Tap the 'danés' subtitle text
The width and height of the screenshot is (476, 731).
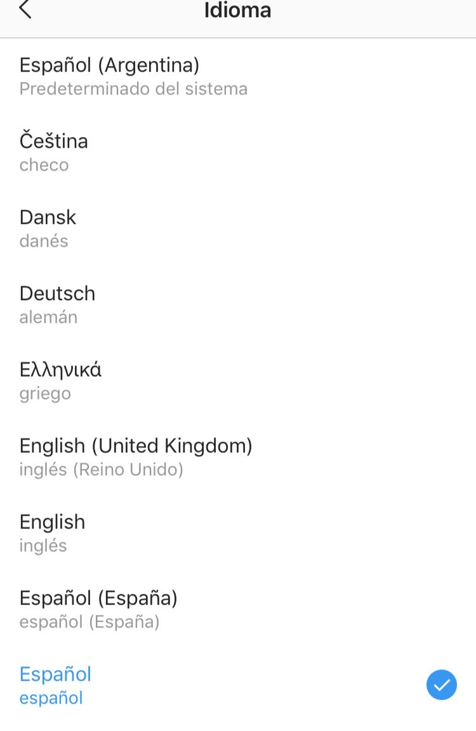click(x=44, y=241)
